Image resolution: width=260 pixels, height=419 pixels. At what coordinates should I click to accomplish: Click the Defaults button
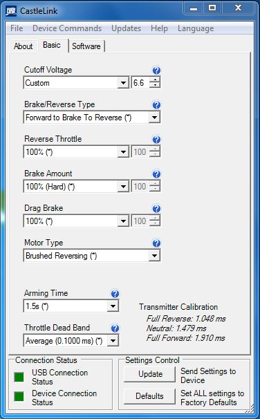point(149,396)
